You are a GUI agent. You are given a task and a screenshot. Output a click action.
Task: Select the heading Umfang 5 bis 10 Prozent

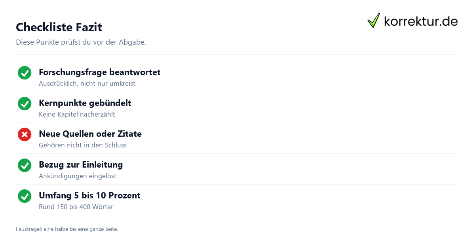pos(89,196)
